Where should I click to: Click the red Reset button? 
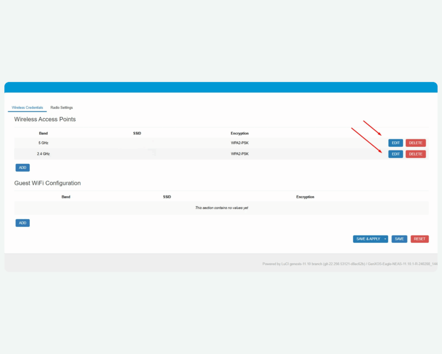420,239
